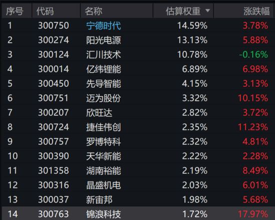Open the 宁德时代 stock link
Screen dimensions: 275x220
103,25
